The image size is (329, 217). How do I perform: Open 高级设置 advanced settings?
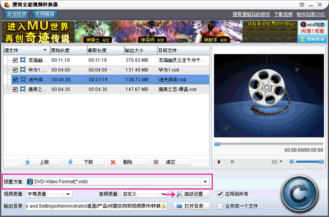click(189, 194)
